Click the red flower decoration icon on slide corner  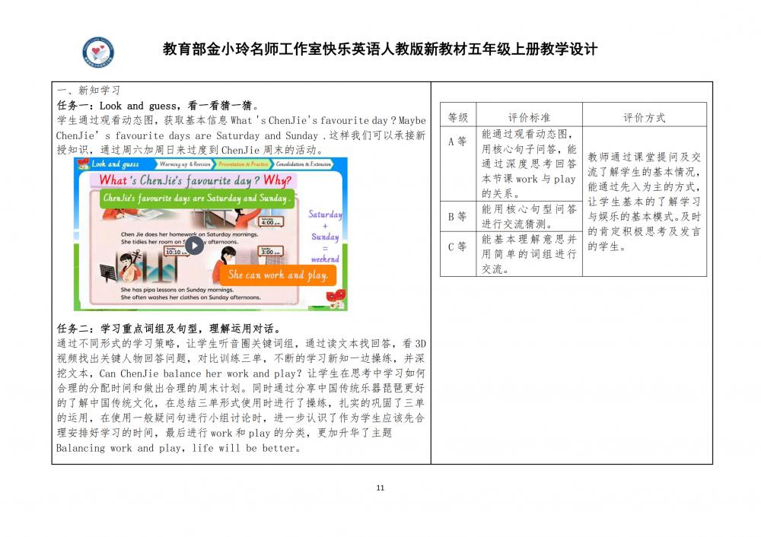pyautogui.click(x=336, y=297)
